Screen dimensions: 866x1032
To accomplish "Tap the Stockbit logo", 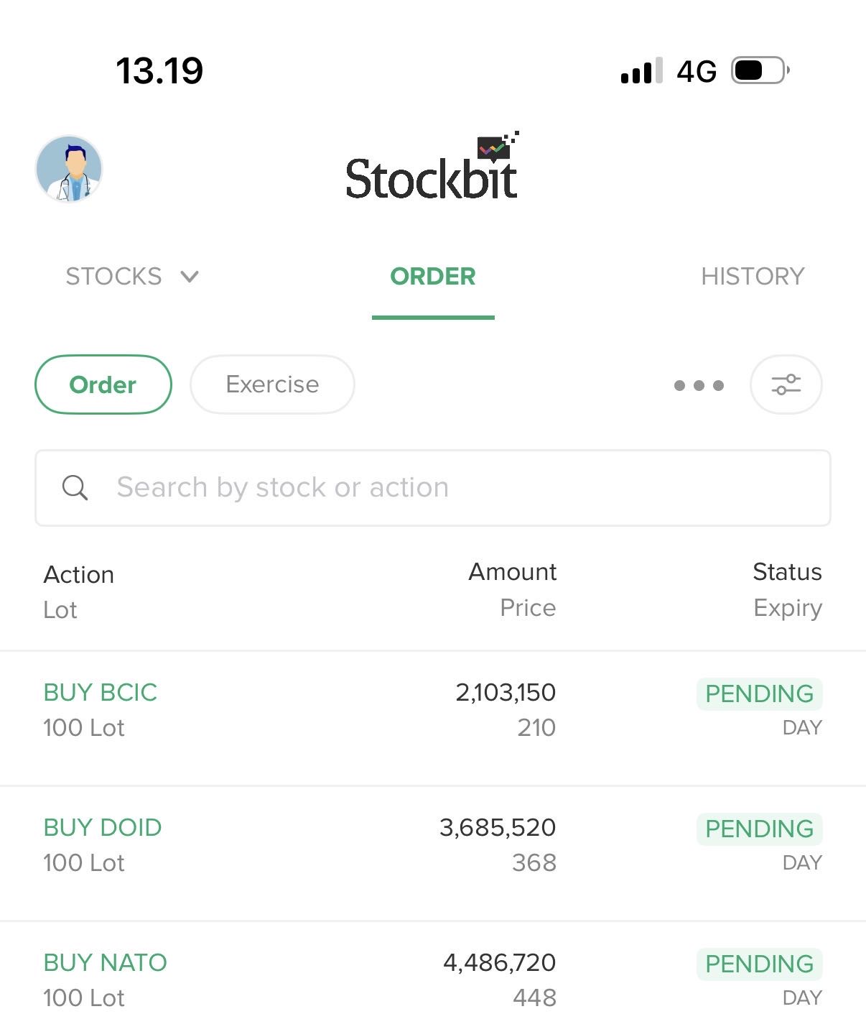I will click(432, 170).
